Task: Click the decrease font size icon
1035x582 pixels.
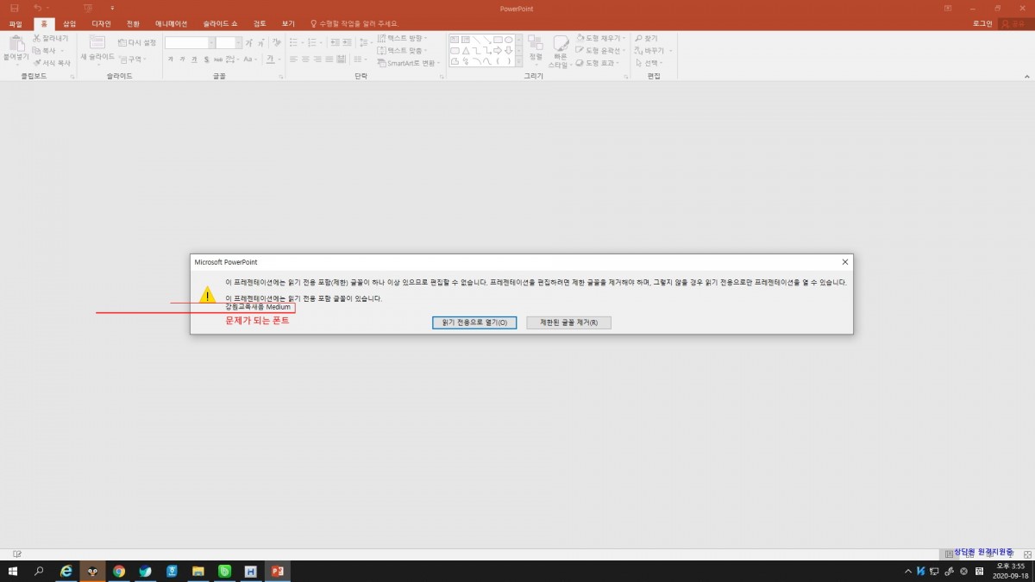Action: coord(260,42)
